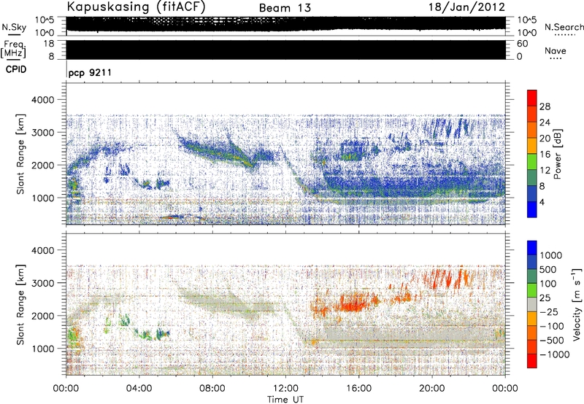This screenshot has height=404, width=584.
Task: Click the '16' tick on the power colorbar
Action: click(x=545, y=155)
